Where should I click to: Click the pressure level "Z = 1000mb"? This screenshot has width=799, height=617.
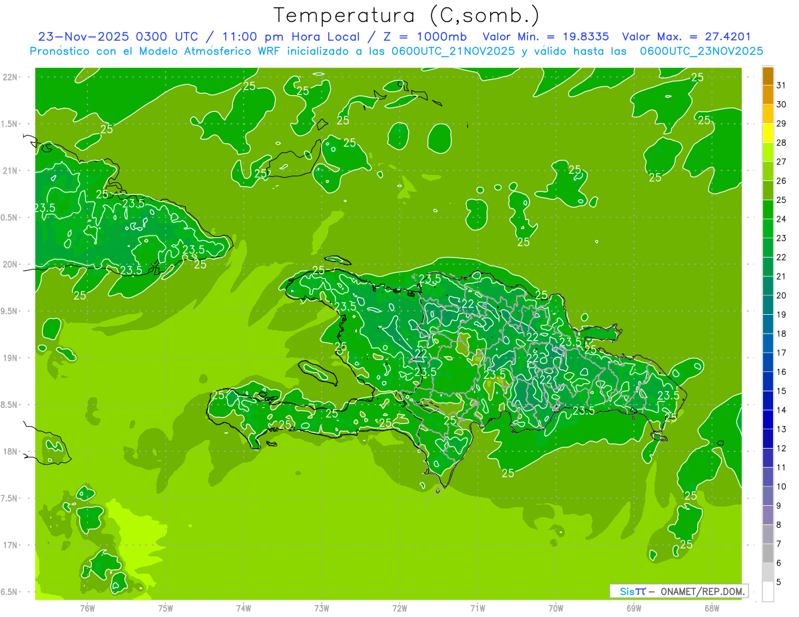(423, 37)
